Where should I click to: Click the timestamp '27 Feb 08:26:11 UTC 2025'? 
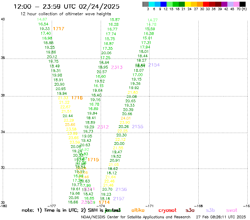pyautogui.click(x=221, y=217)
